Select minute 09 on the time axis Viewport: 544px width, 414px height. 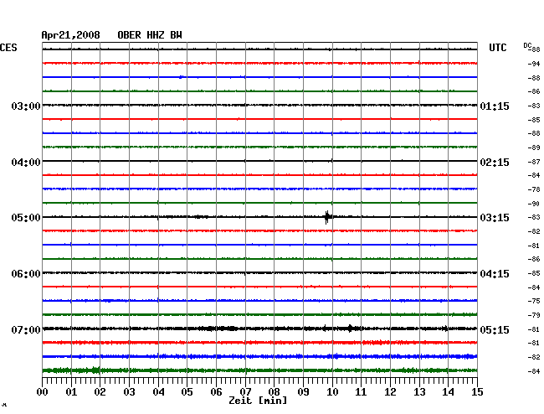pyautogui.click(x=303, y=391)
